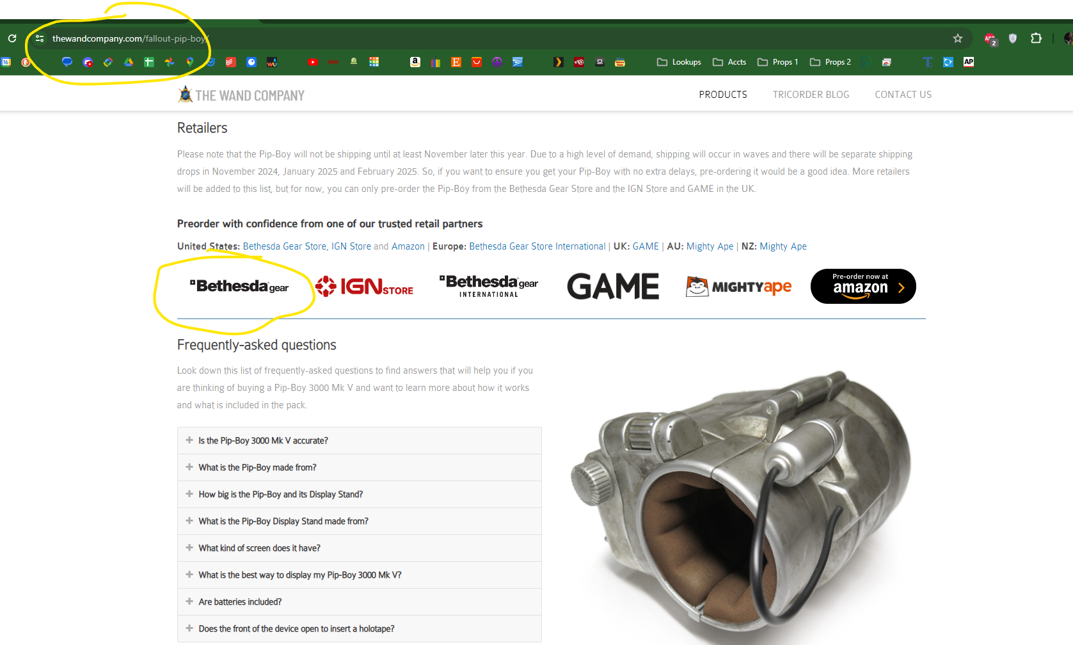Open the Extensions puzzle-piece menu

point(1037,38)
